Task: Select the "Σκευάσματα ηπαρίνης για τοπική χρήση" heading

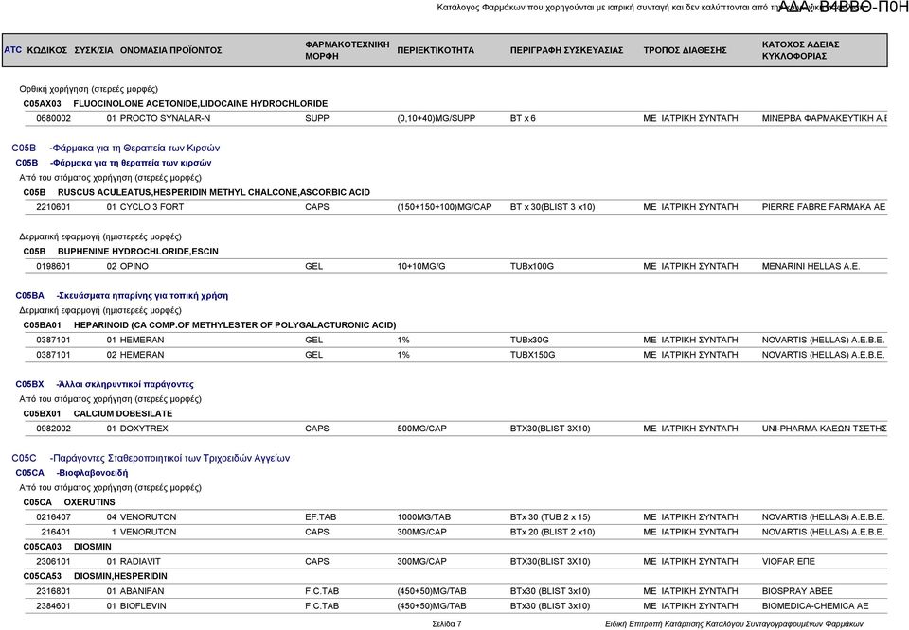Action: [x=142, y=296]
